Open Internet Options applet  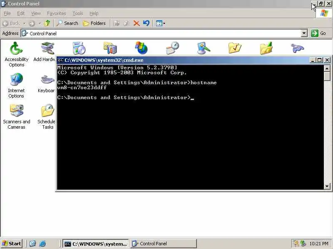(16, 85)
